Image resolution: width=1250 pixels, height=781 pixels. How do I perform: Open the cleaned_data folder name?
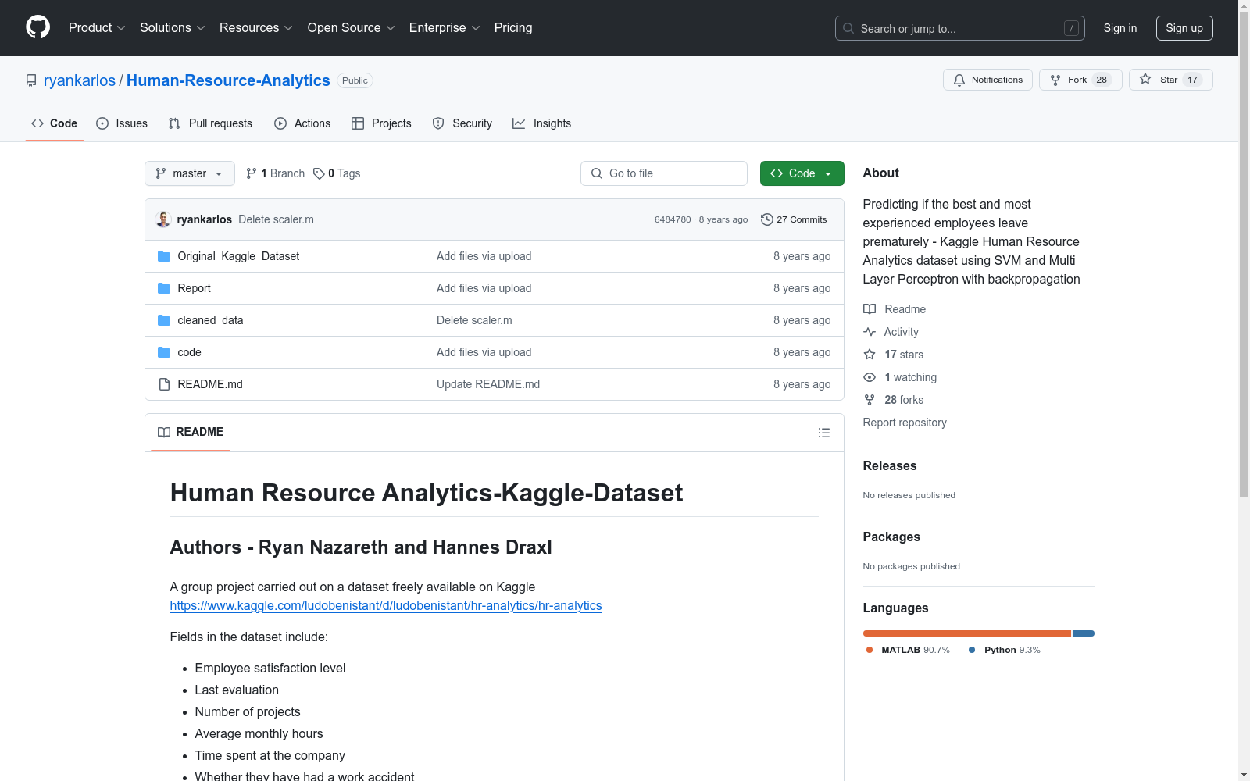click(x=210, y=320)
